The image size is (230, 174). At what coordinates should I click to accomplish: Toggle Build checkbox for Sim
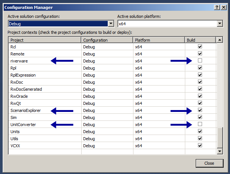tap(200, 117)
